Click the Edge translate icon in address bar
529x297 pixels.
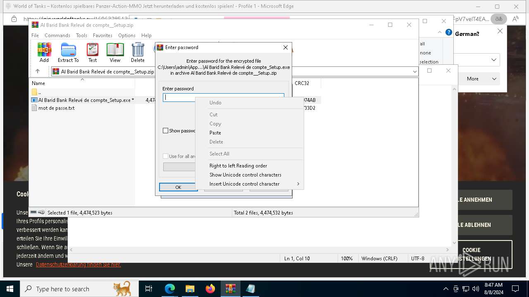[499, 19]
